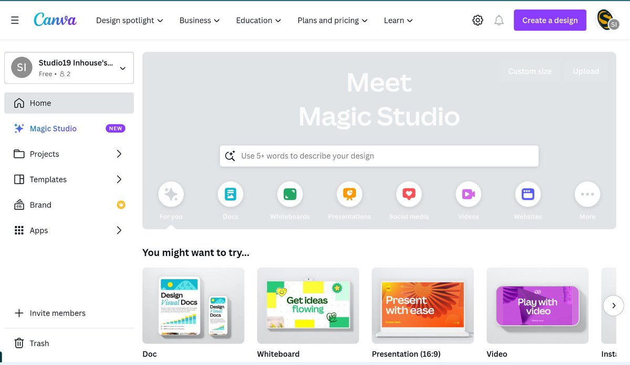Open the settings gear icon
The height and width of the screenshot is (365, 630).
[478, 20]
